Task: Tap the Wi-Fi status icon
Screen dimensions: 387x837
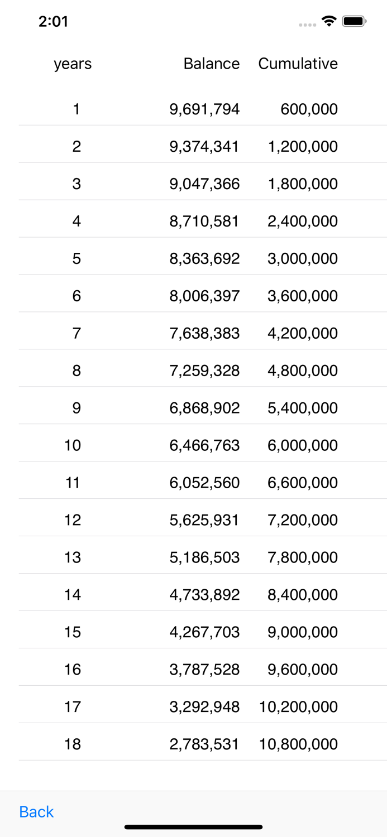Action: coord(328,20)
